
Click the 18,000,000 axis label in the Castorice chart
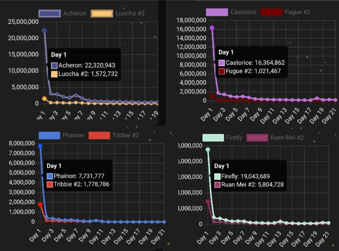(191, 20)
